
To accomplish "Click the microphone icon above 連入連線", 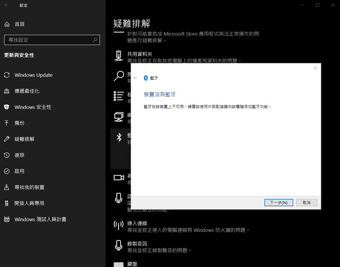I will 118,198.
